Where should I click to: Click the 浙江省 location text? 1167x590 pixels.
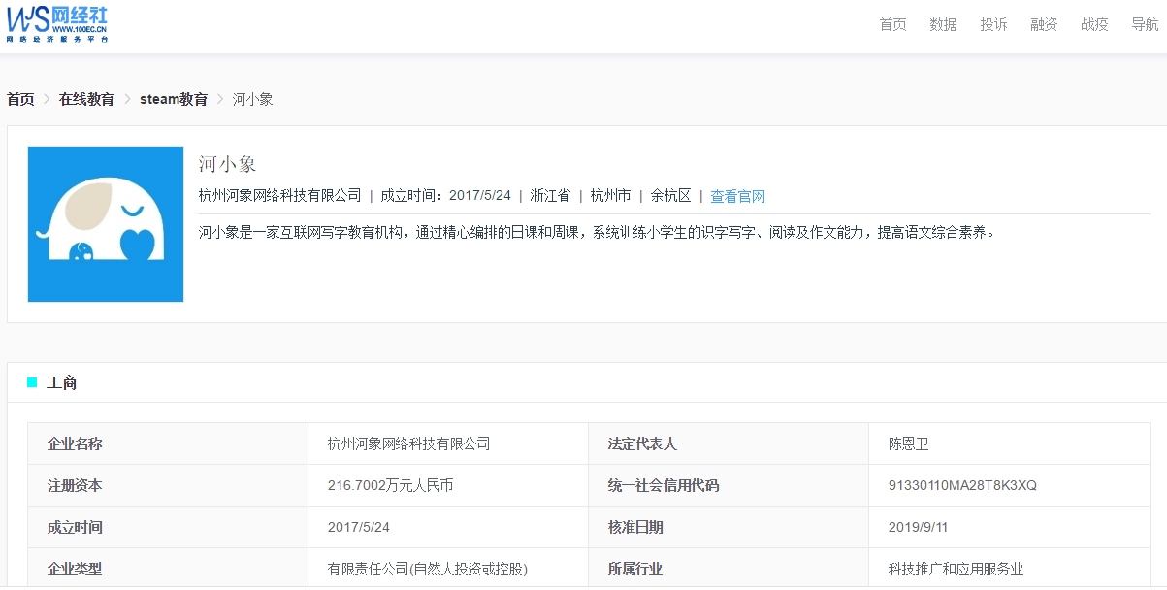tap(550, 195)
